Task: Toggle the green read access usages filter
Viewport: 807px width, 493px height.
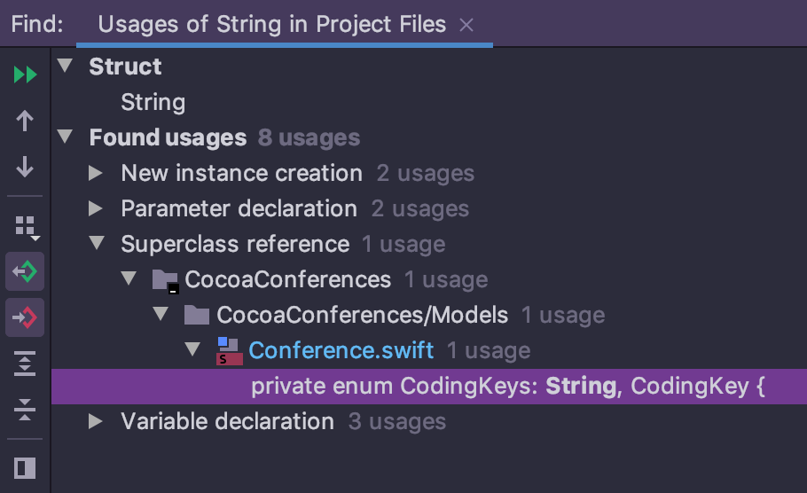Action: click(25, 272)
